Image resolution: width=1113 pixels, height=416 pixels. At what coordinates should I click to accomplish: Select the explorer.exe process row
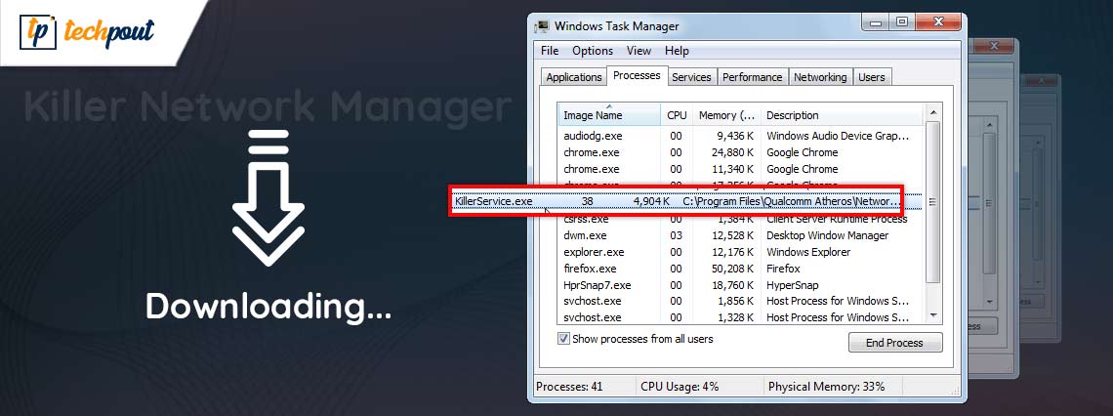[740, 252]
